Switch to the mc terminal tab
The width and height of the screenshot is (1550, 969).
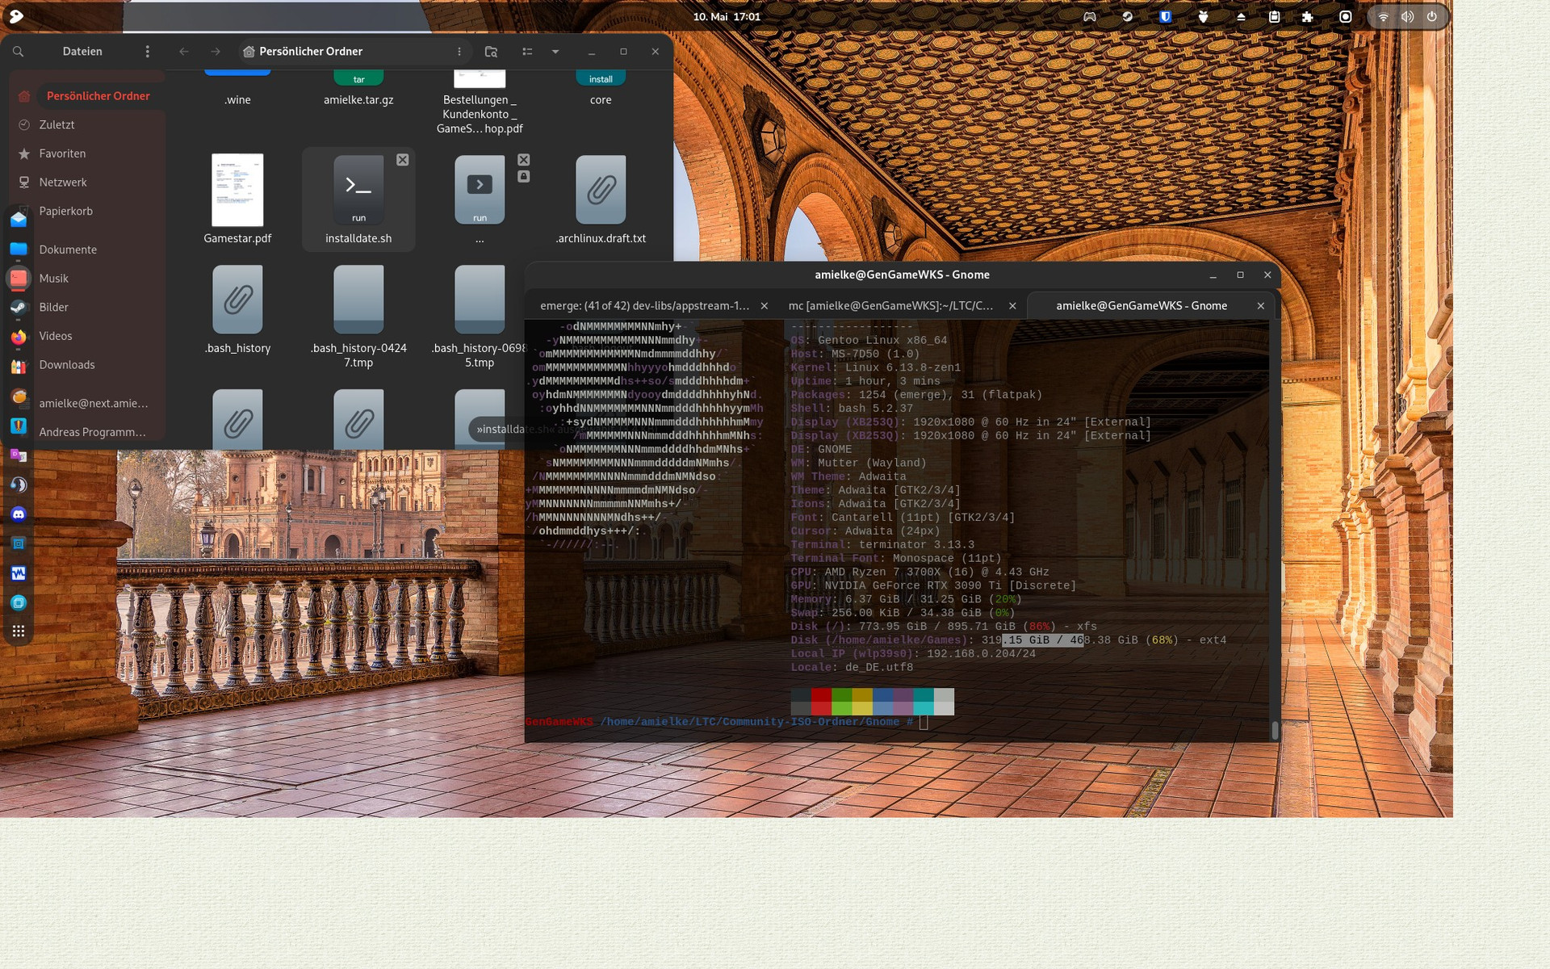(890, 306)
